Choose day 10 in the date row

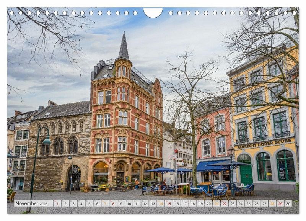(x=129, y=203)
